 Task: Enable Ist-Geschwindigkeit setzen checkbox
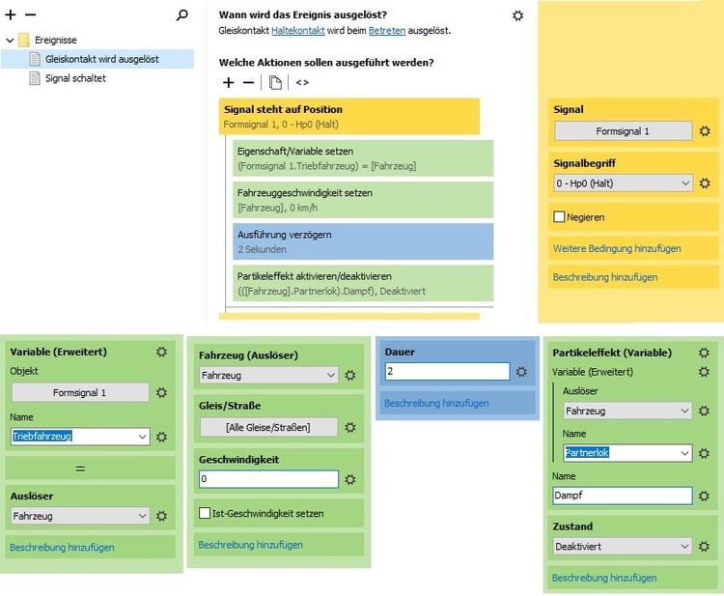pos(205,513)
